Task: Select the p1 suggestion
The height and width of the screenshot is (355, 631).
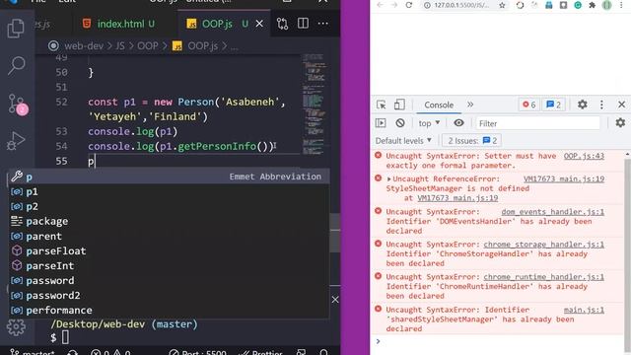Action: (x=169, y=191)
